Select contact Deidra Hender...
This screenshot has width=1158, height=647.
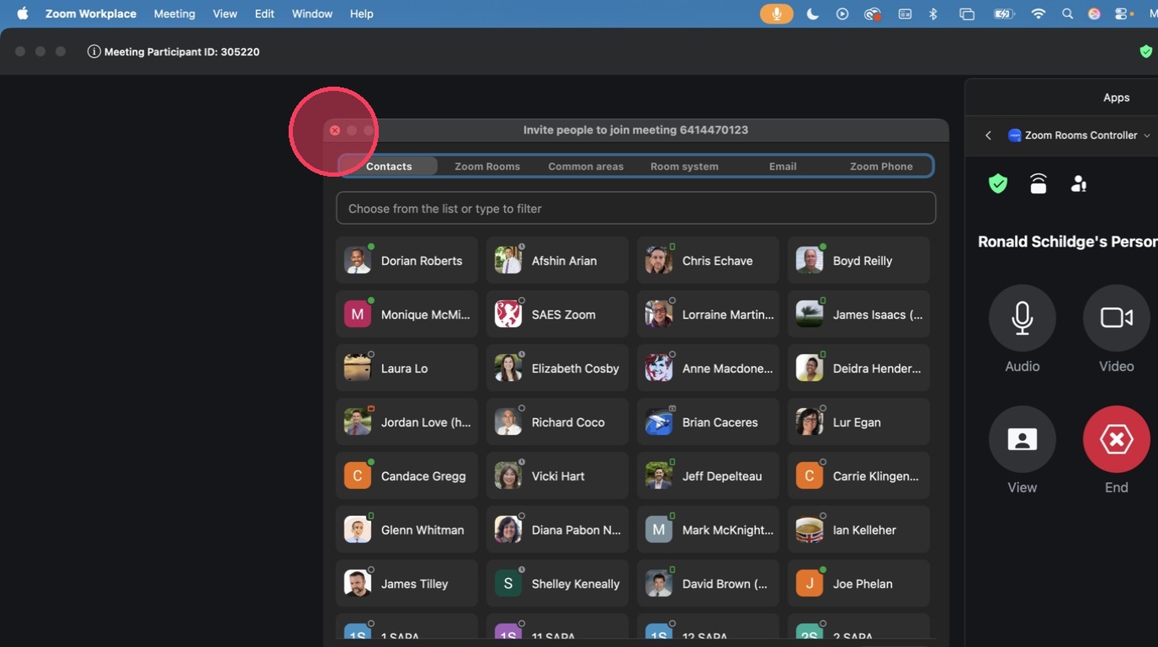[858, 368]
